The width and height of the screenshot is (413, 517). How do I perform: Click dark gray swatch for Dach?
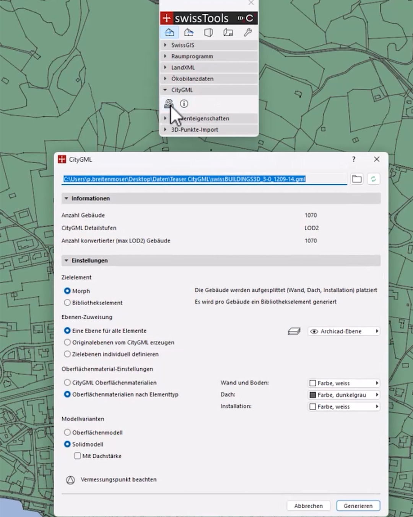click(x=312, y=395)
